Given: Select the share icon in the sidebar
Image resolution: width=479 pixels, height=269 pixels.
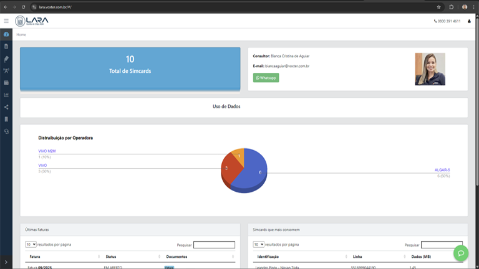Looking at the screenshot, I should coord(6,107).
